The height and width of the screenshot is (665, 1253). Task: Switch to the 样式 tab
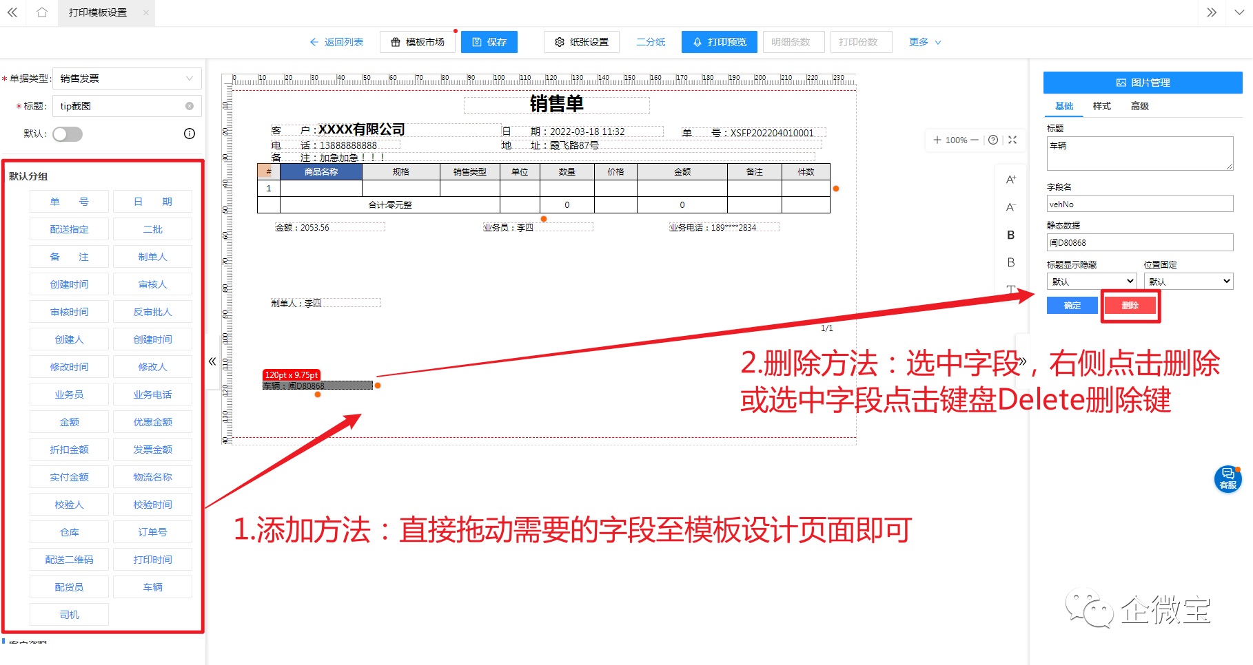pyautogui.click(x=1101, y=105)
